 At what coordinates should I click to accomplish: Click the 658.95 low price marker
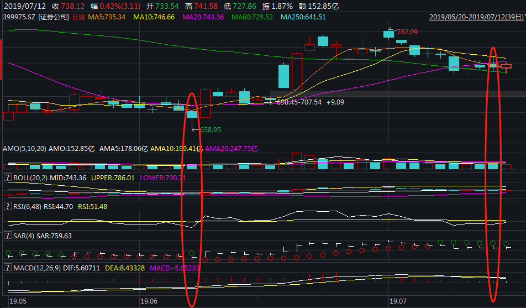[x=211, y=129]
